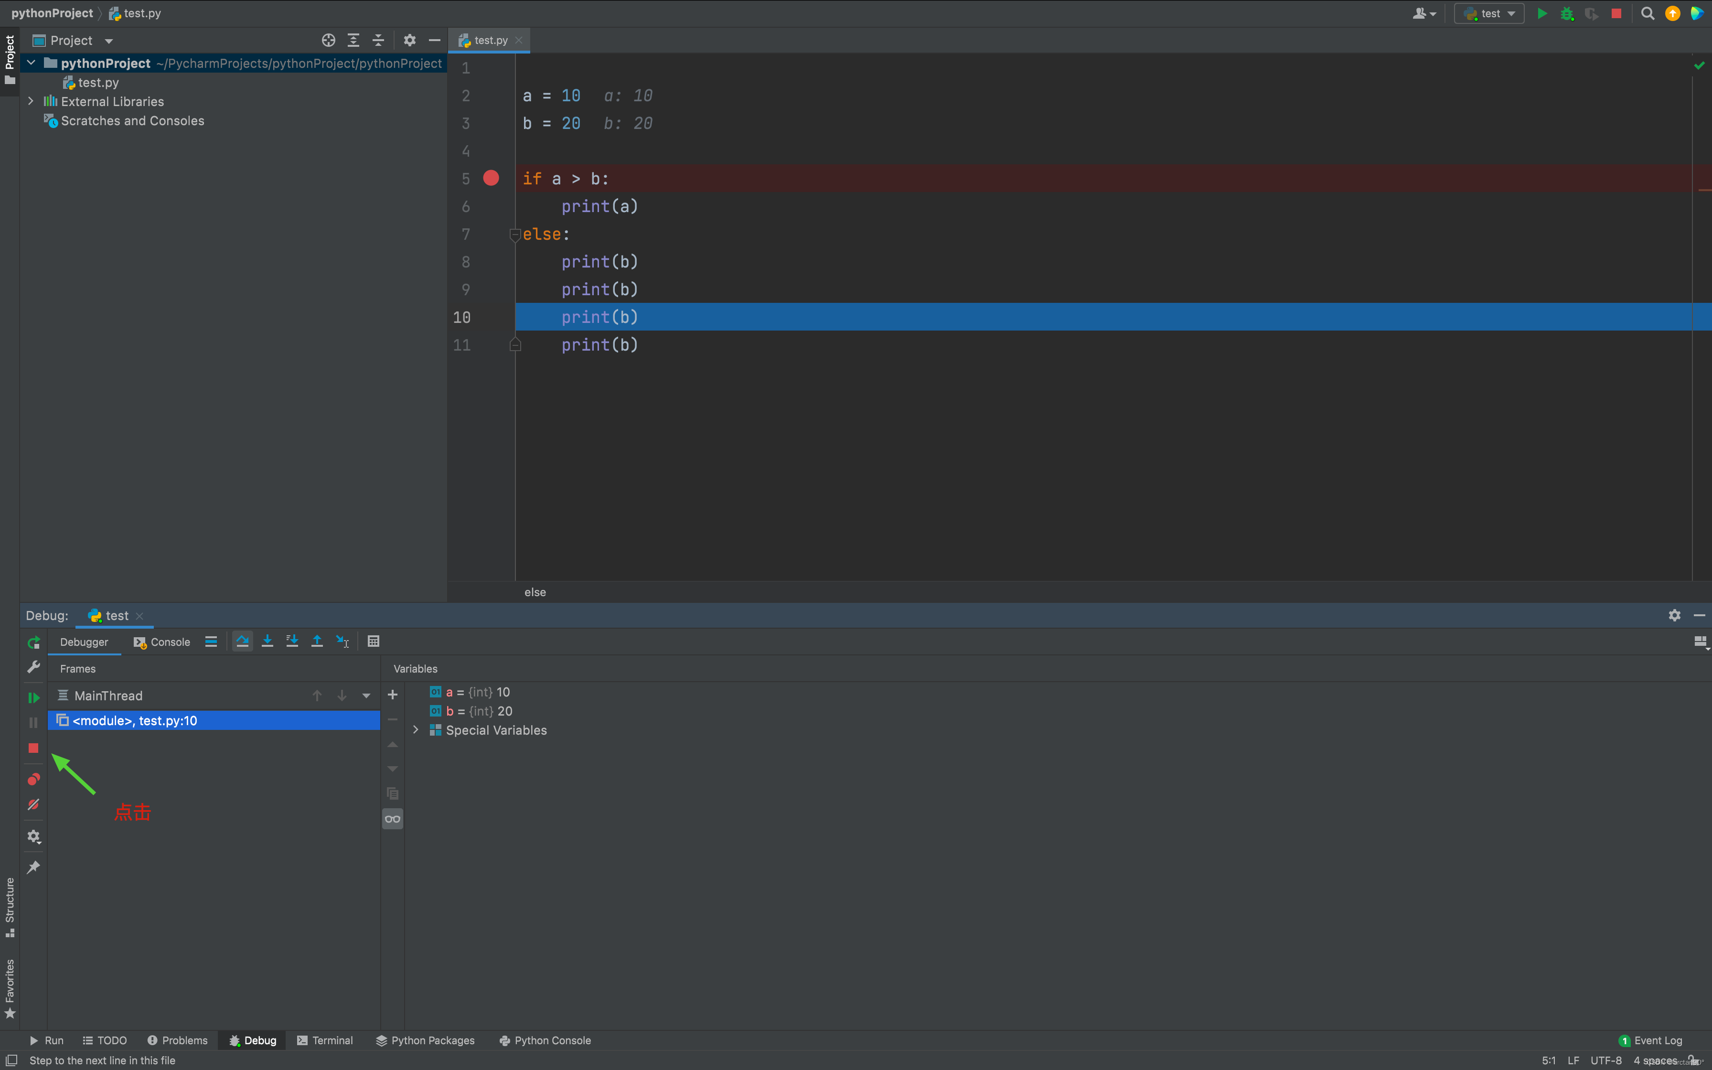The height and width of the screenshot is (1070, 1712).
Task: Collapse the else block on line 7
Action: coord(515,234)
